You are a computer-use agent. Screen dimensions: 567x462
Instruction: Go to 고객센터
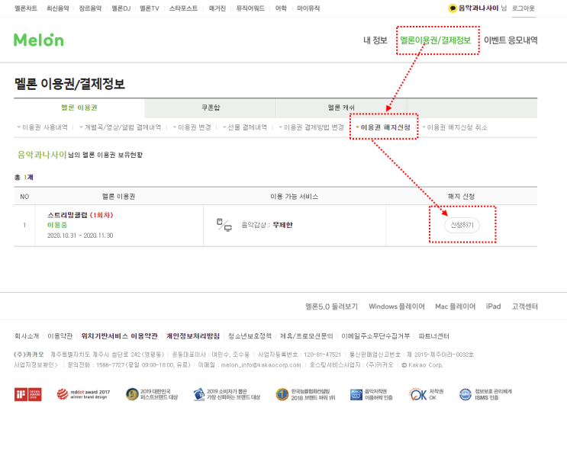[x=525, y=306]
